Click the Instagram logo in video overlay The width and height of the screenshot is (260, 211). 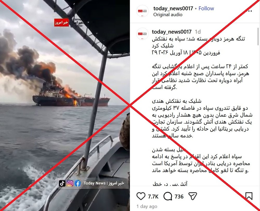pos(70,183)
